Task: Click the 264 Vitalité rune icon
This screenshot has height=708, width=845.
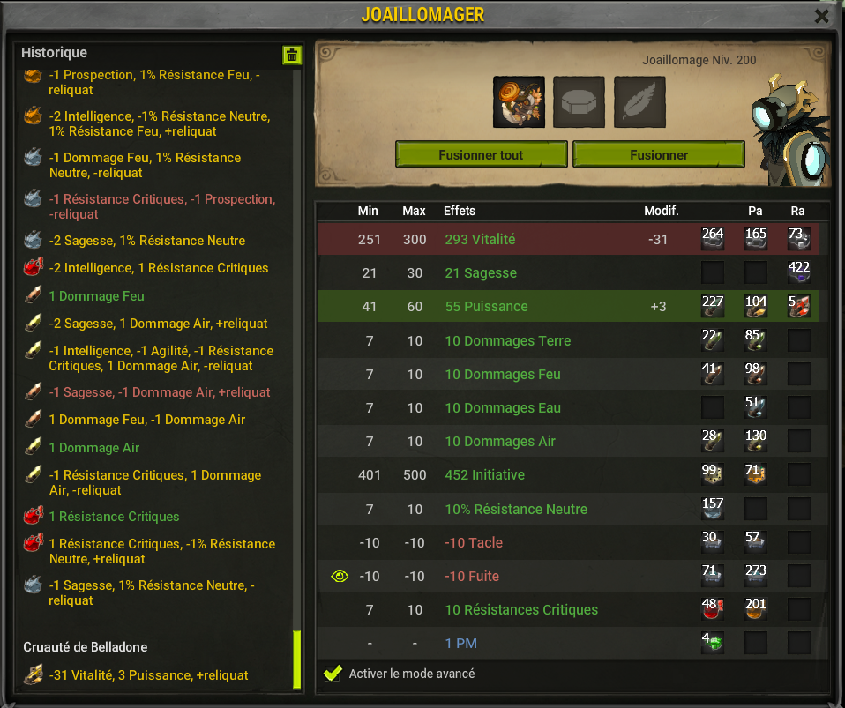Action: pos(713,239)
